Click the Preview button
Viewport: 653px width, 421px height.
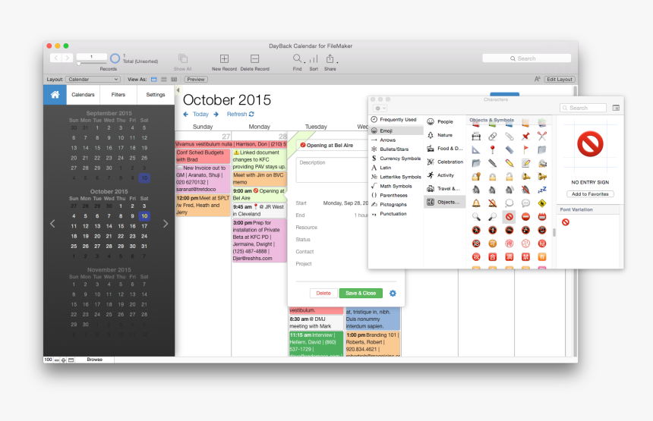point(196,80)
